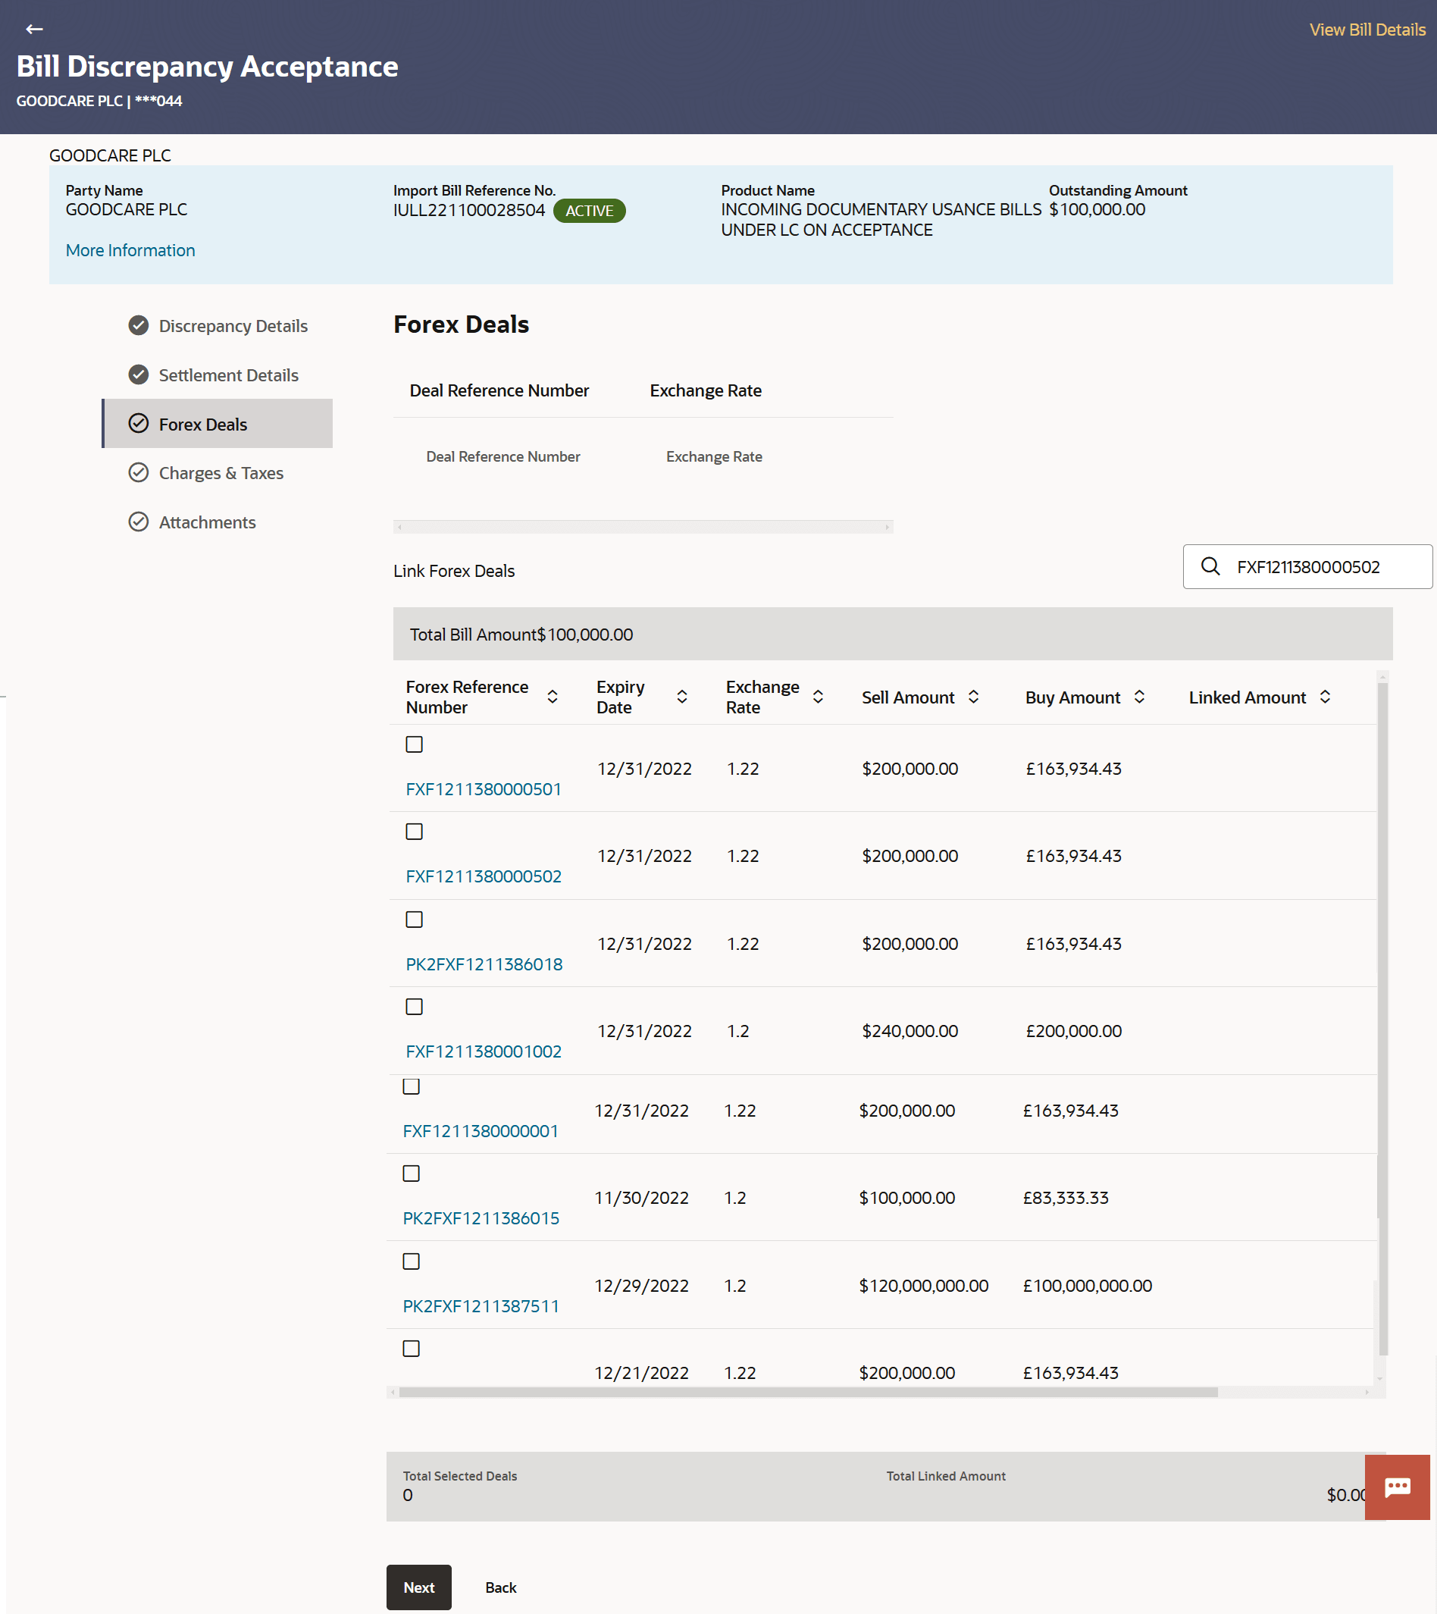Image resolution: width=1437 pixels, height=1614 pixels.
Task: Click the Total Selected Deals label
Action: coord(459,1476)
